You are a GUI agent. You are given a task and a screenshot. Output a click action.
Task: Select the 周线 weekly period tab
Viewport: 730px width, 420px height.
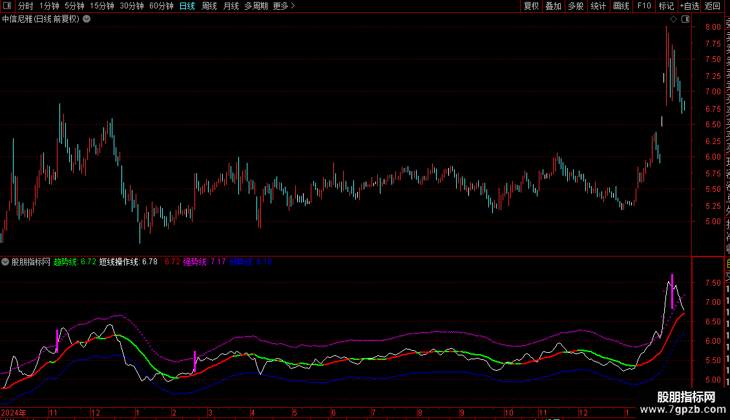click(209, 6)
